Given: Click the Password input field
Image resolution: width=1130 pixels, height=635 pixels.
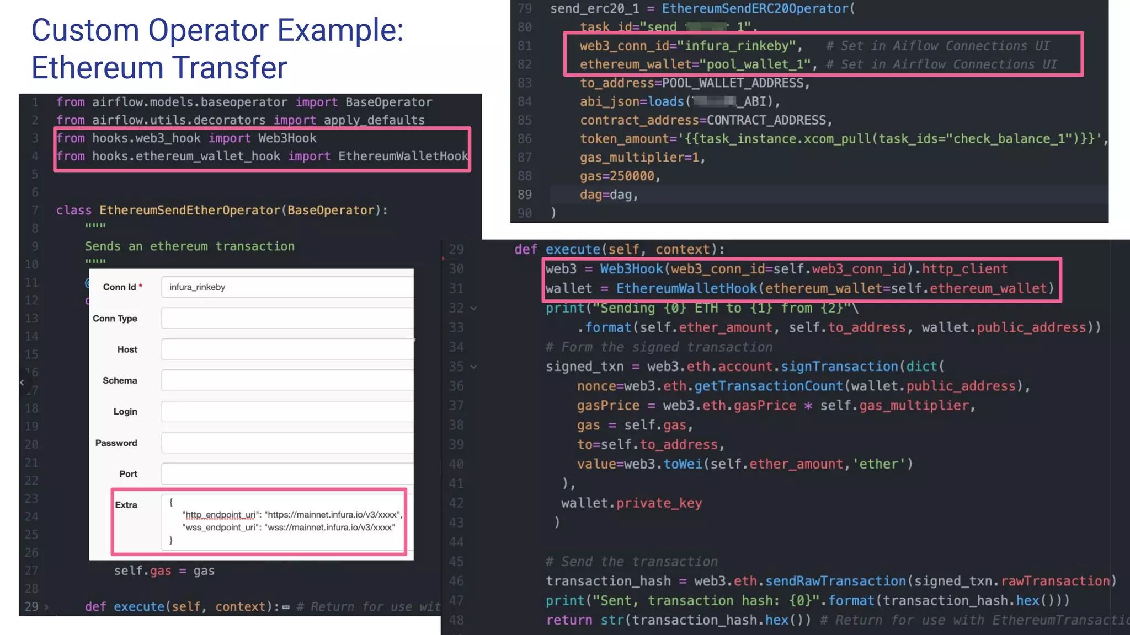Looking at the screenshot, I should 287,443.
